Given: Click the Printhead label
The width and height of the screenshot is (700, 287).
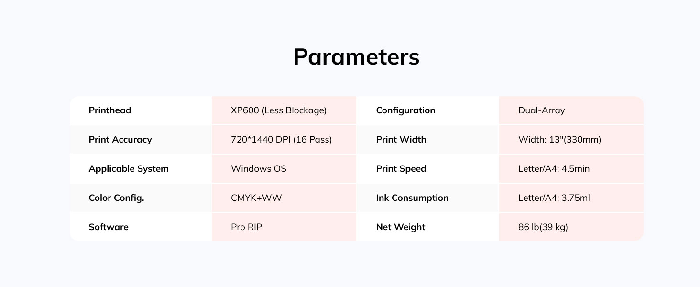Looking at the screenshot, I should pos(110,110).
